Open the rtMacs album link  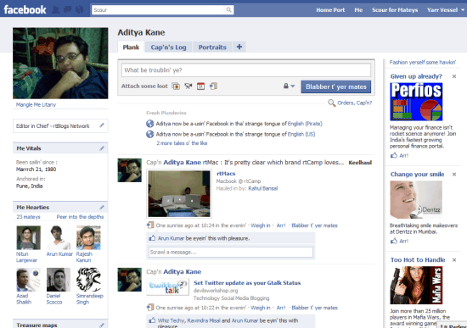point(226,174)
